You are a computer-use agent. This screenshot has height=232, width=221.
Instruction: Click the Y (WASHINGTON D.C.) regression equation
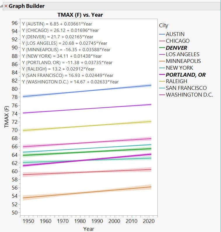[x=70, y=82]
